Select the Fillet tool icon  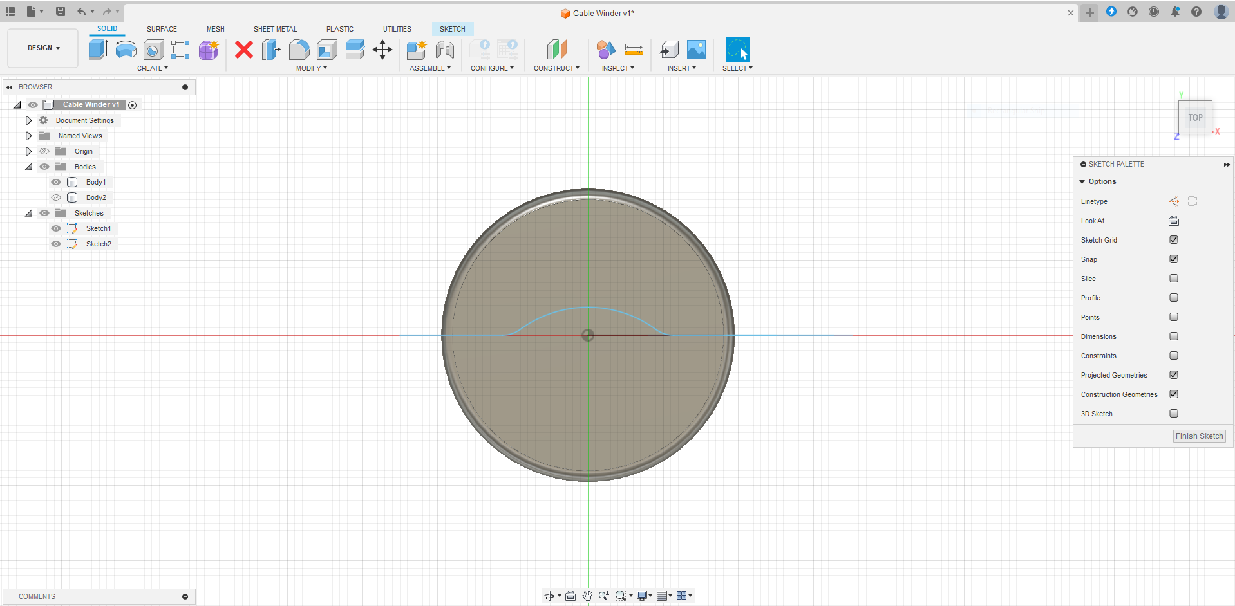click(299, 50)
